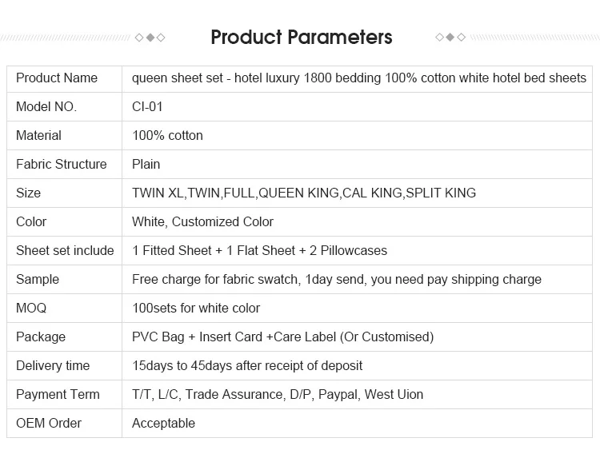Click the PVC Bag package description
Image resolution: width=600 pixels, height=458 pixels.
[282, 337]
